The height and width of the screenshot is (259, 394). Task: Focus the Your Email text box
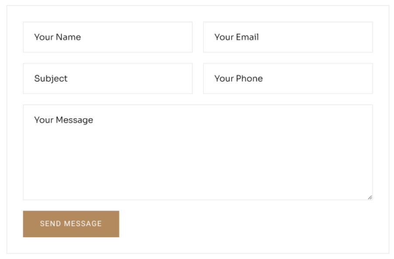pos(288,37)
